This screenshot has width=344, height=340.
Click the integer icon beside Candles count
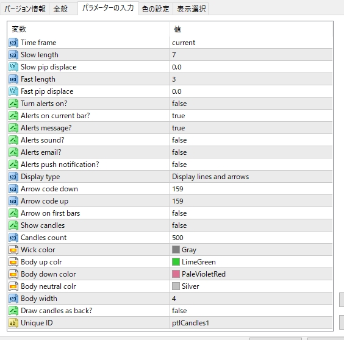pos(13,238)
